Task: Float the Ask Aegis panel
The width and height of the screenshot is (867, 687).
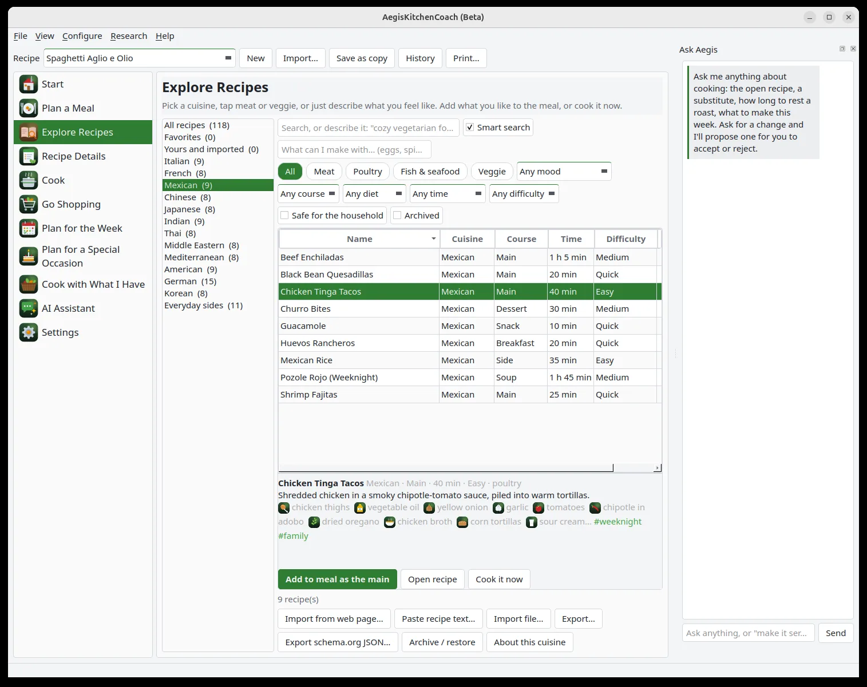Action: (x=842, y=49)
